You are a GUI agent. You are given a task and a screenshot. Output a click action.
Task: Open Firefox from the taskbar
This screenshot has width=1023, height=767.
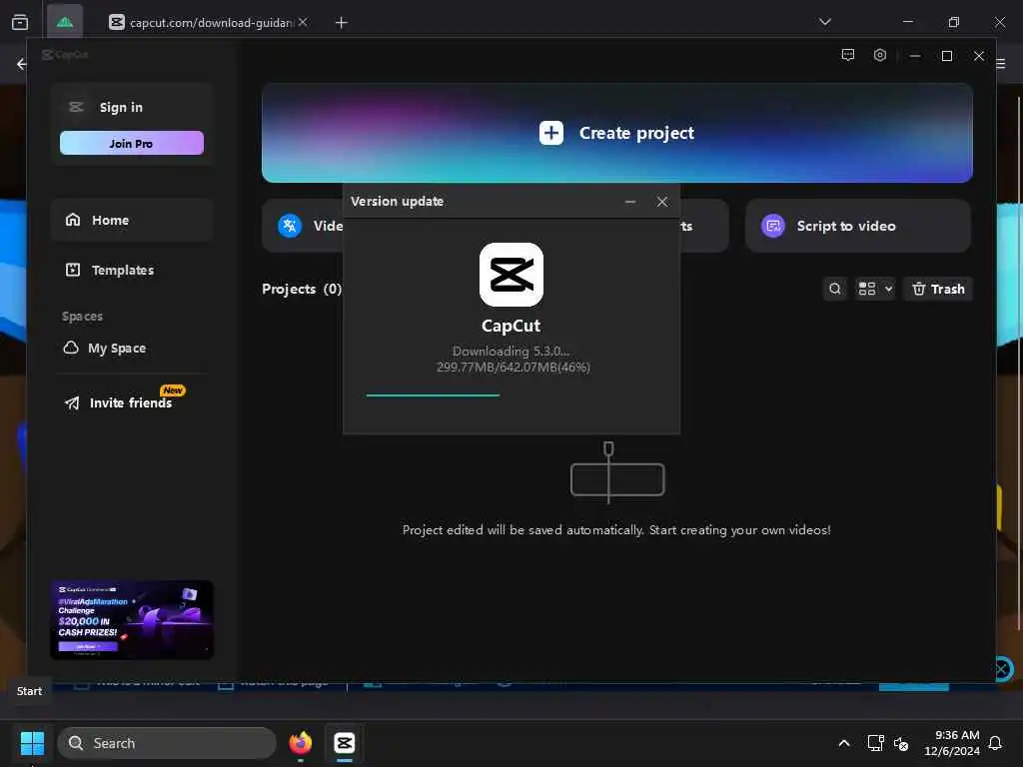coord(301,743)
